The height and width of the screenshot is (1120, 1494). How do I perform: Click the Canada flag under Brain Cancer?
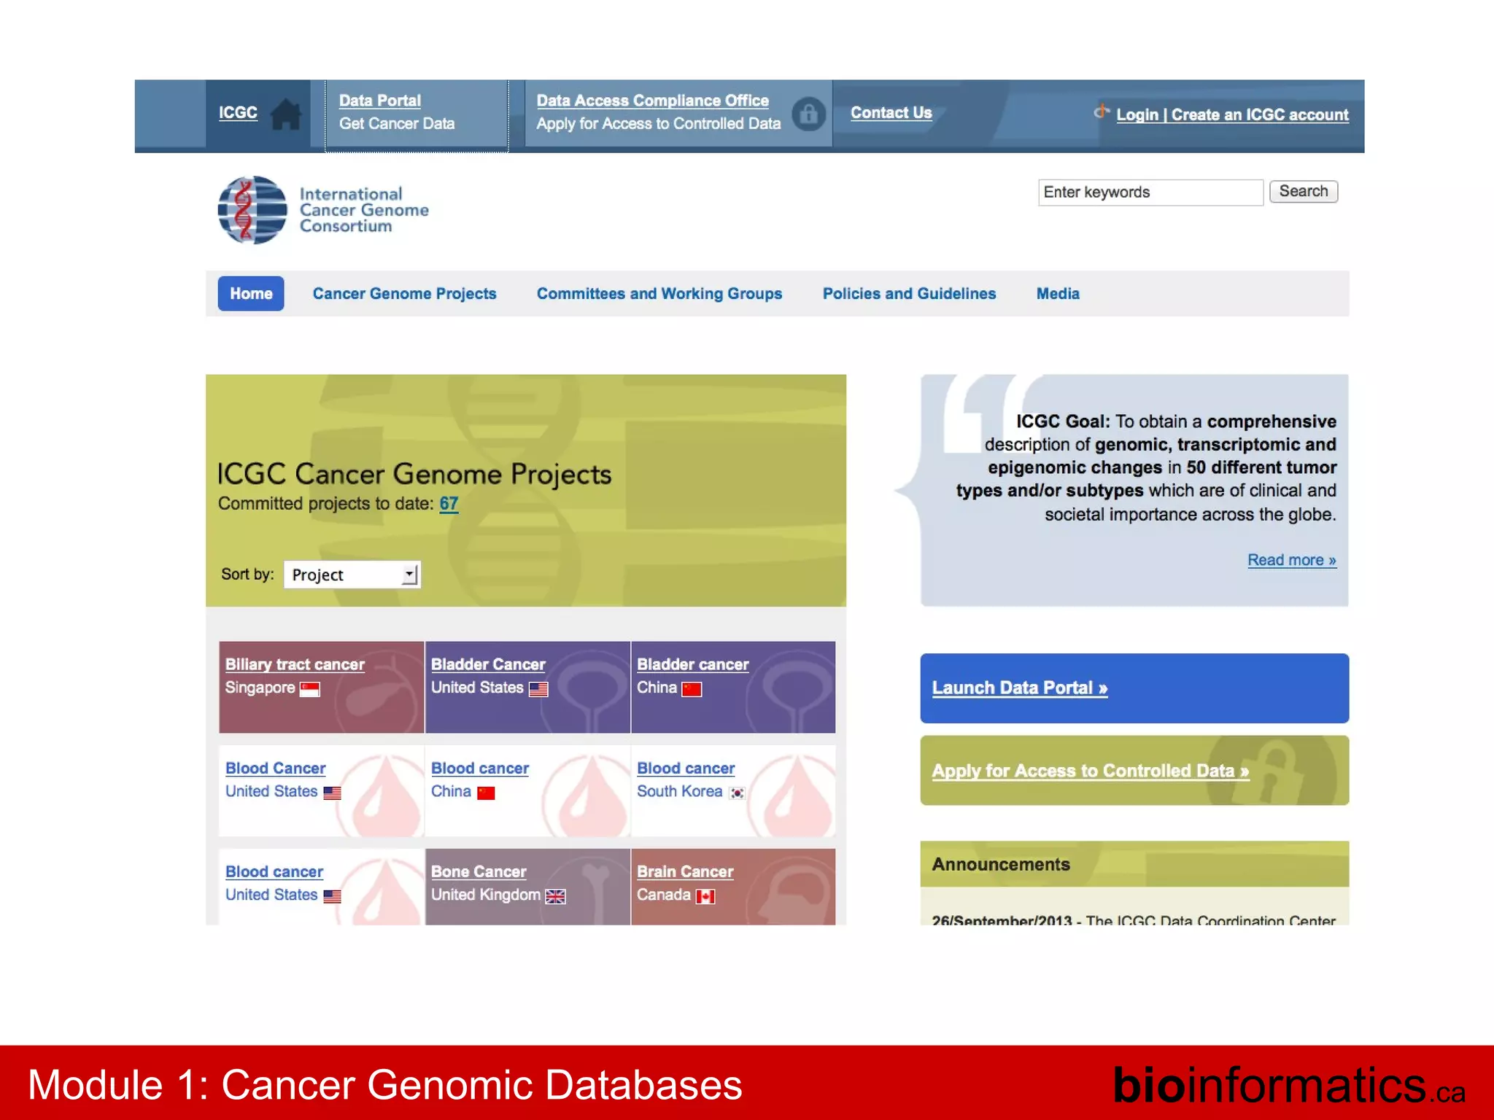tap(705, 896)
